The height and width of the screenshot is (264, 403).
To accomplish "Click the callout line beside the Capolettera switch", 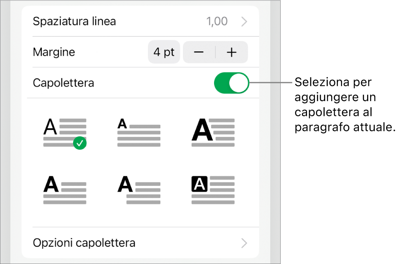I will click(x=272, y=83).
